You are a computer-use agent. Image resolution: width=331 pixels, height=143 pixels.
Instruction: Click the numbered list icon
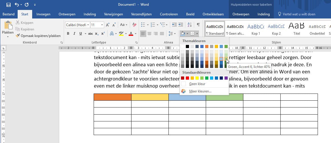[153, 25]
